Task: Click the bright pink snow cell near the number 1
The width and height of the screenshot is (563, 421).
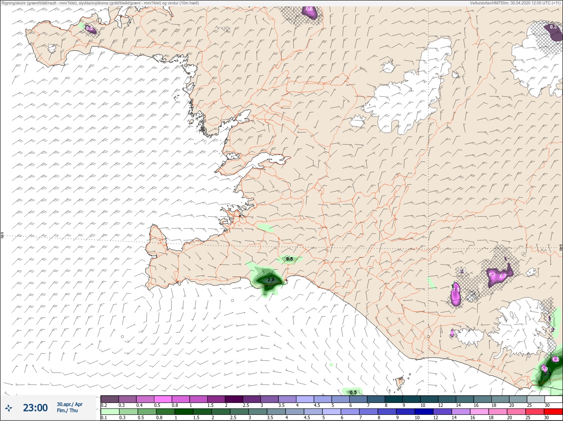Action: point(456,295)
